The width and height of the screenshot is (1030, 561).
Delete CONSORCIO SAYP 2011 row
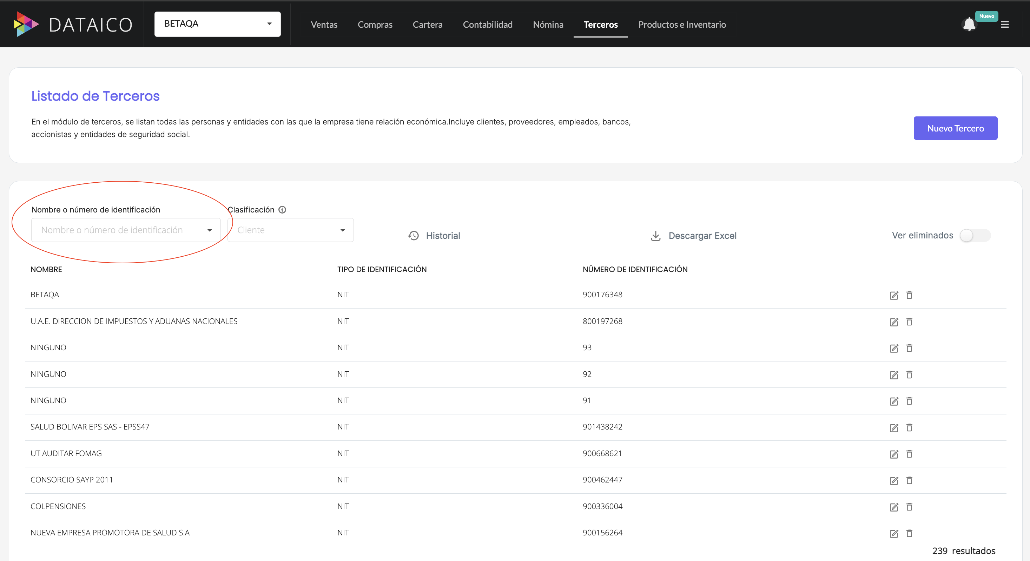click(909, 480)
